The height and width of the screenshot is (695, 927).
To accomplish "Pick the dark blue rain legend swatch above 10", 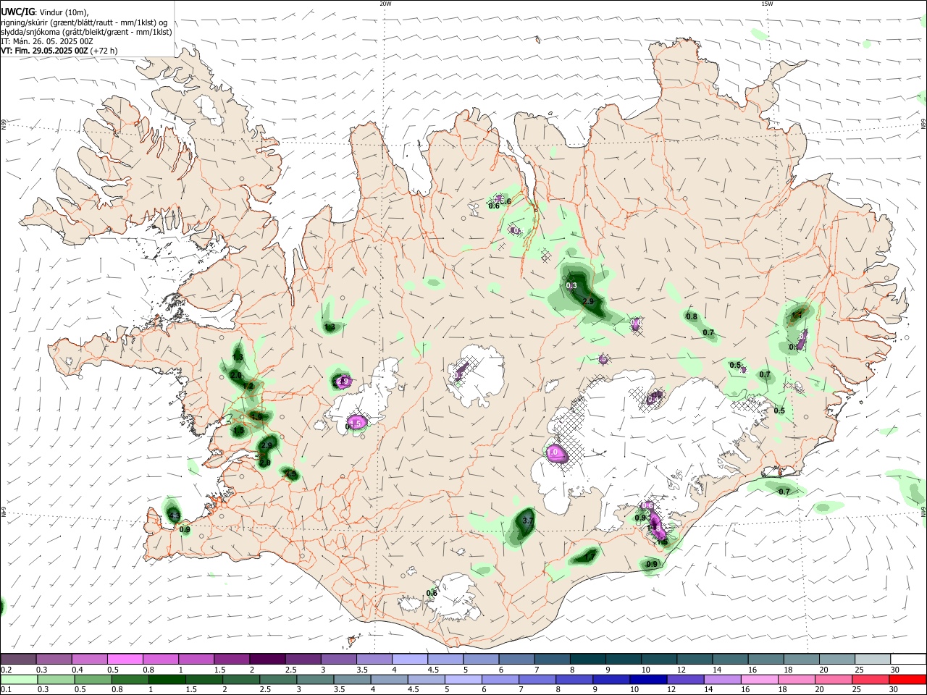I will pyautogui.click(x=648, y=680).
